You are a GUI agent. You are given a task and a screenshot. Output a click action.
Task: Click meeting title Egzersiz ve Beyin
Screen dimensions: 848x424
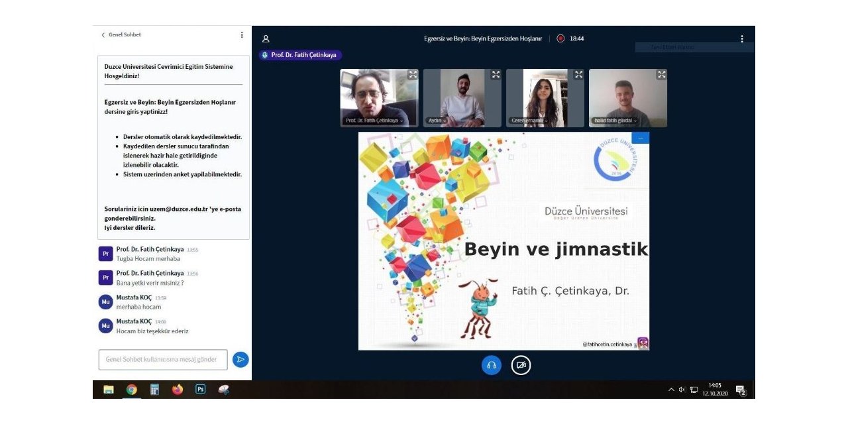tap(483, 38)
